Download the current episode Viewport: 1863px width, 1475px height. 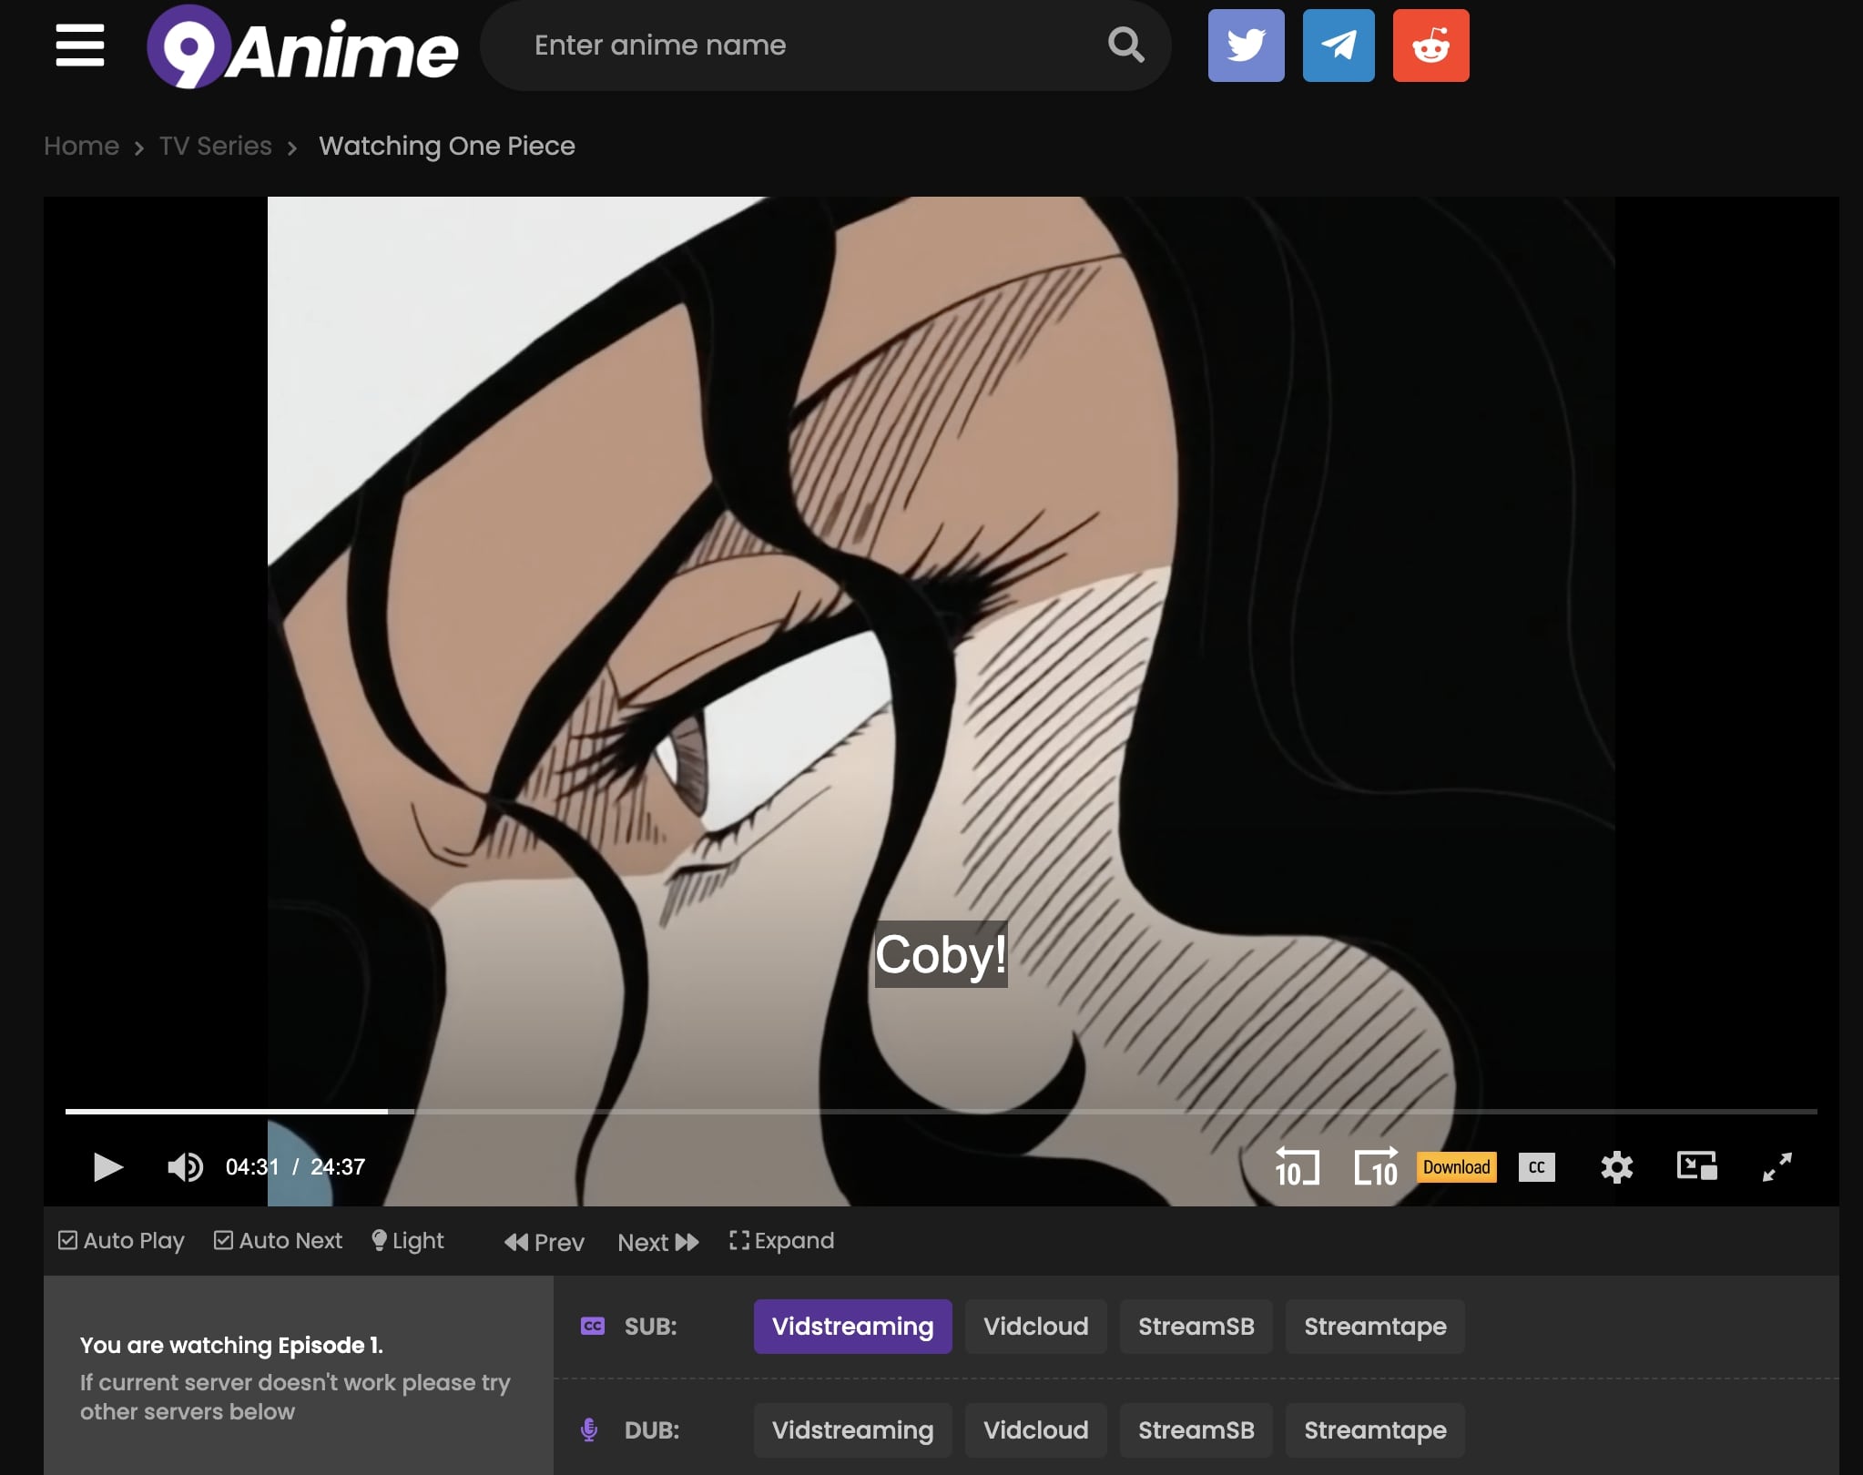tap(1455, 1166)
